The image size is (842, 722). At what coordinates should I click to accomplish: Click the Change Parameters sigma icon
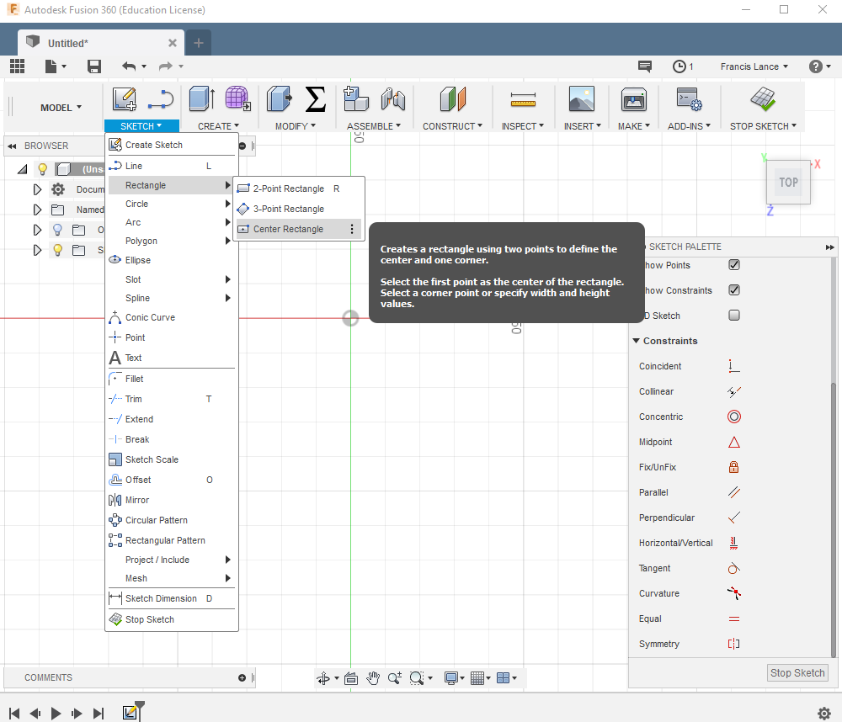click(315, 99)
